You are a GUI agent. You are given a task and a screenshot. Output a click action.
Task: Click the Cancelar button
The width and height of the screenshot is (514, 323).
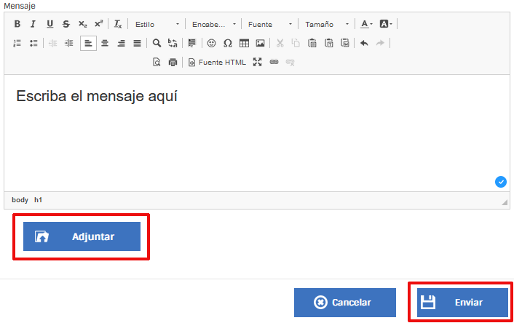pyautogui.click(x=345, y=303)
